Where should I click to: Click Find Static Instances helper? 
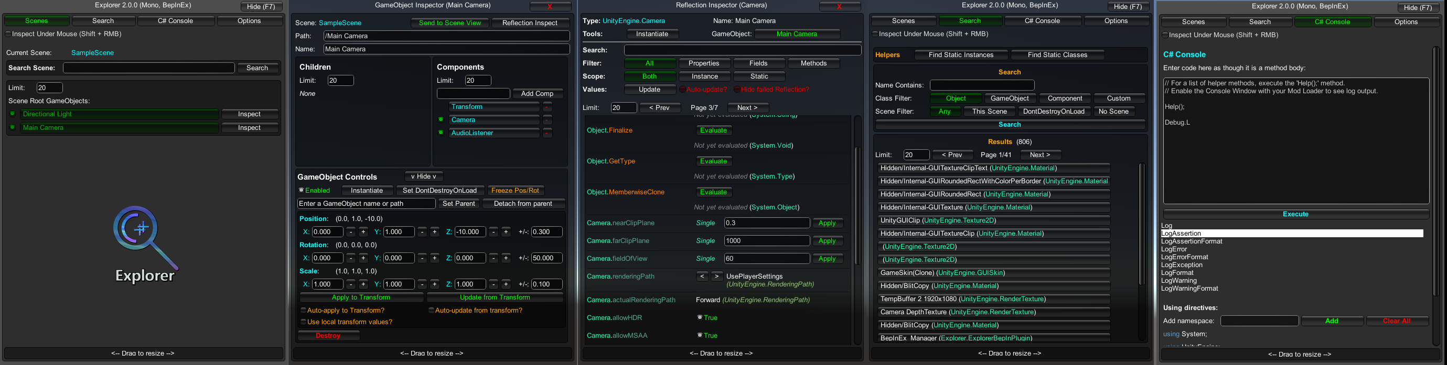click(960, 55)
